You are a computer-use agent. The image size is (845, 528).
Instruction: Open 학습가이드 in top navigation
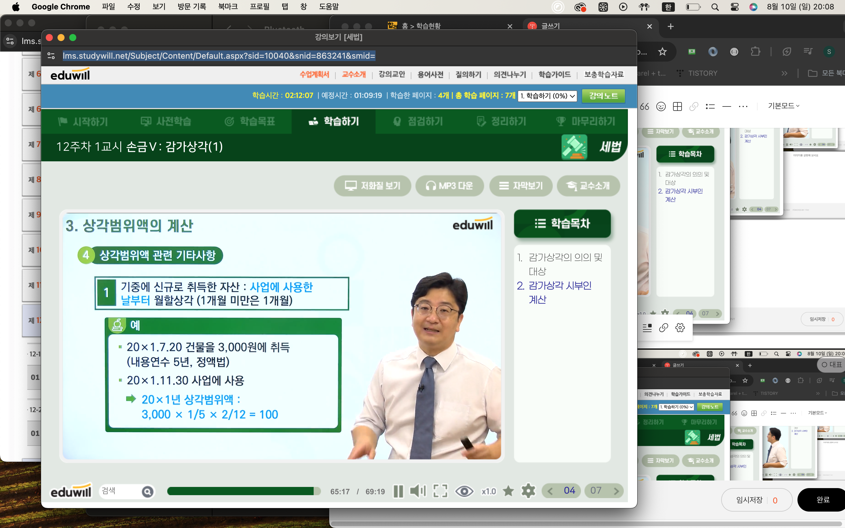pos(555,75)
